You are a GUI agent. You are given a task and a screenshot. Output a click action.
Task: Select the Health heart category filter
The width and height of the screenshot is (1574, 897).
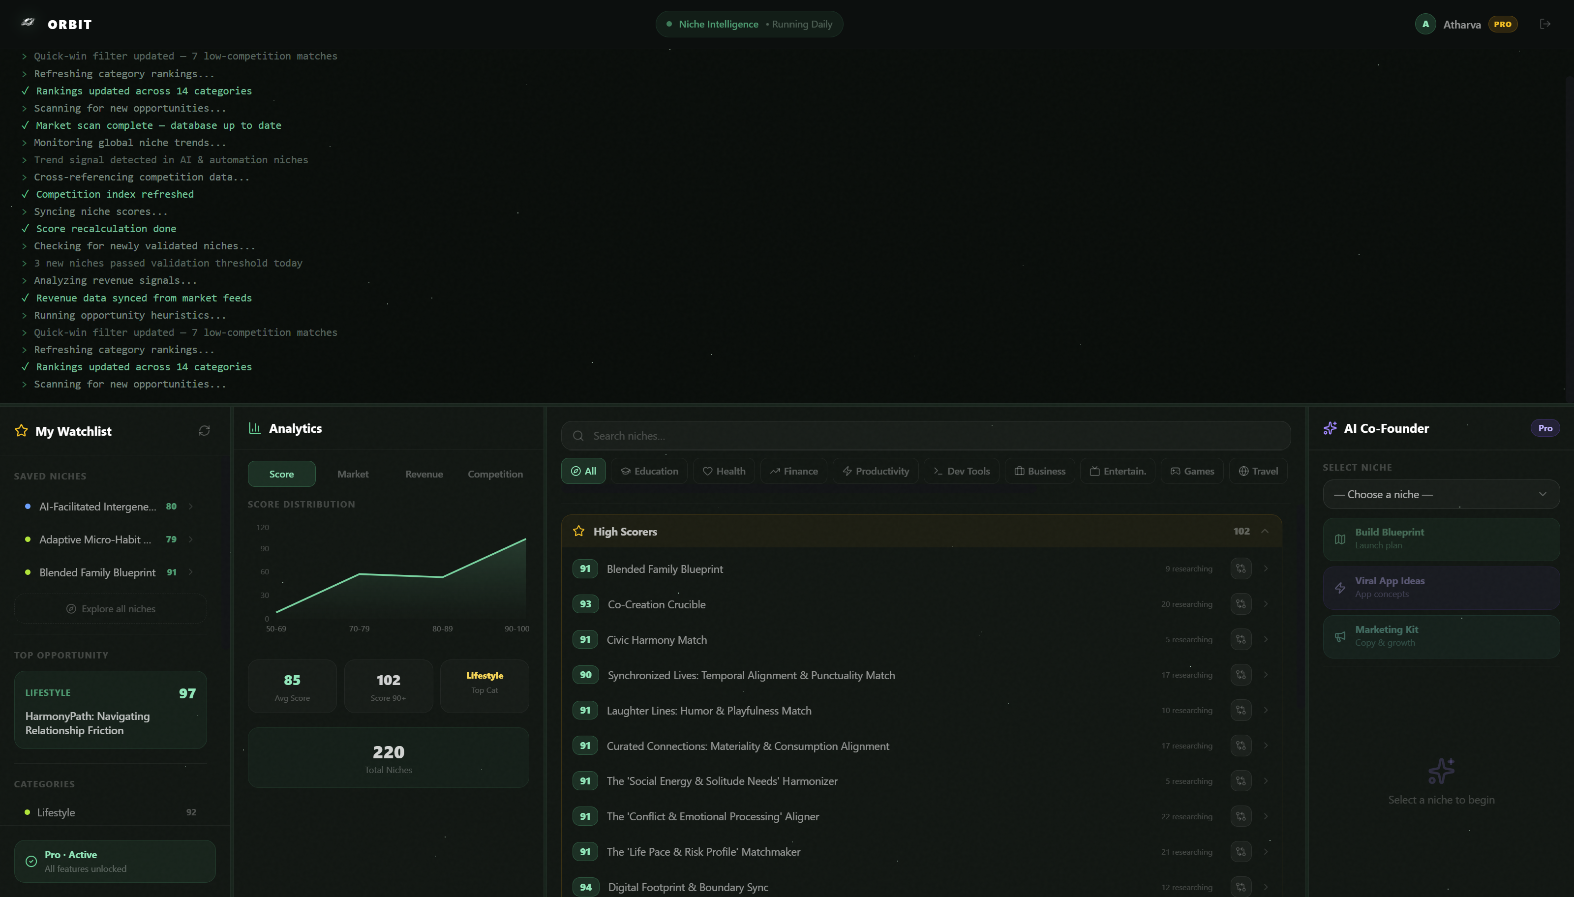coord(724,471)
